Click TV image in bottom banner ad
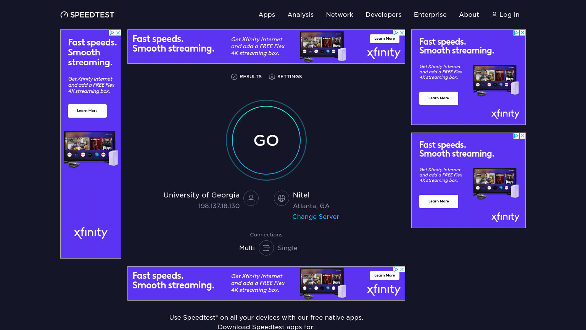 (x=323, y=283)
